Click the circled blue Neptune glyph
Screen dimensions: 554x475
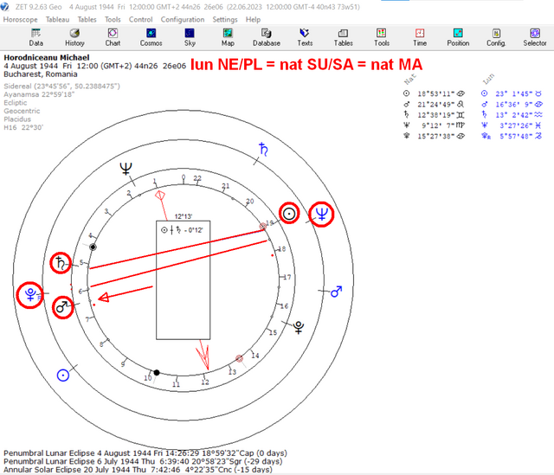coord(321,214)
